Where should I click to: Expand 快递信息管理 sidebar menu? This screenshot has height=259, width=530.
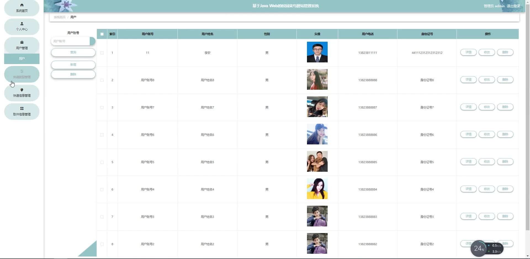click(22, 93)
